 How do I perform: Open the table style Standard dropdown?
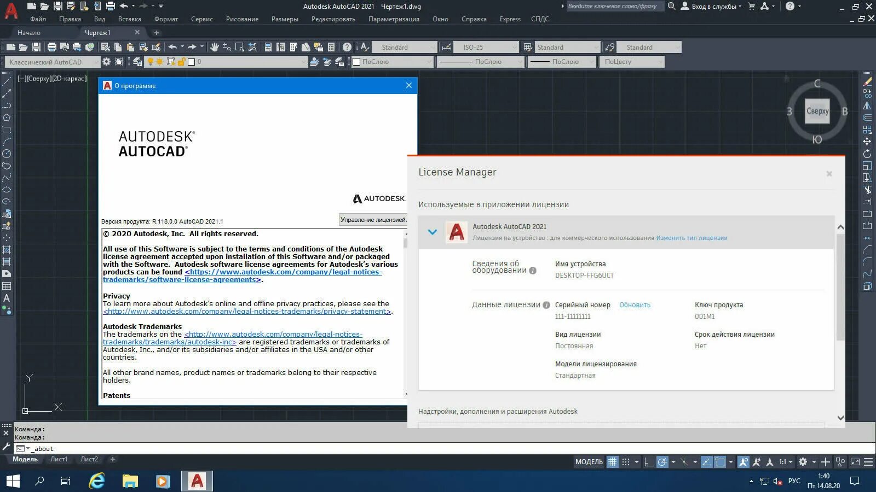567,48
